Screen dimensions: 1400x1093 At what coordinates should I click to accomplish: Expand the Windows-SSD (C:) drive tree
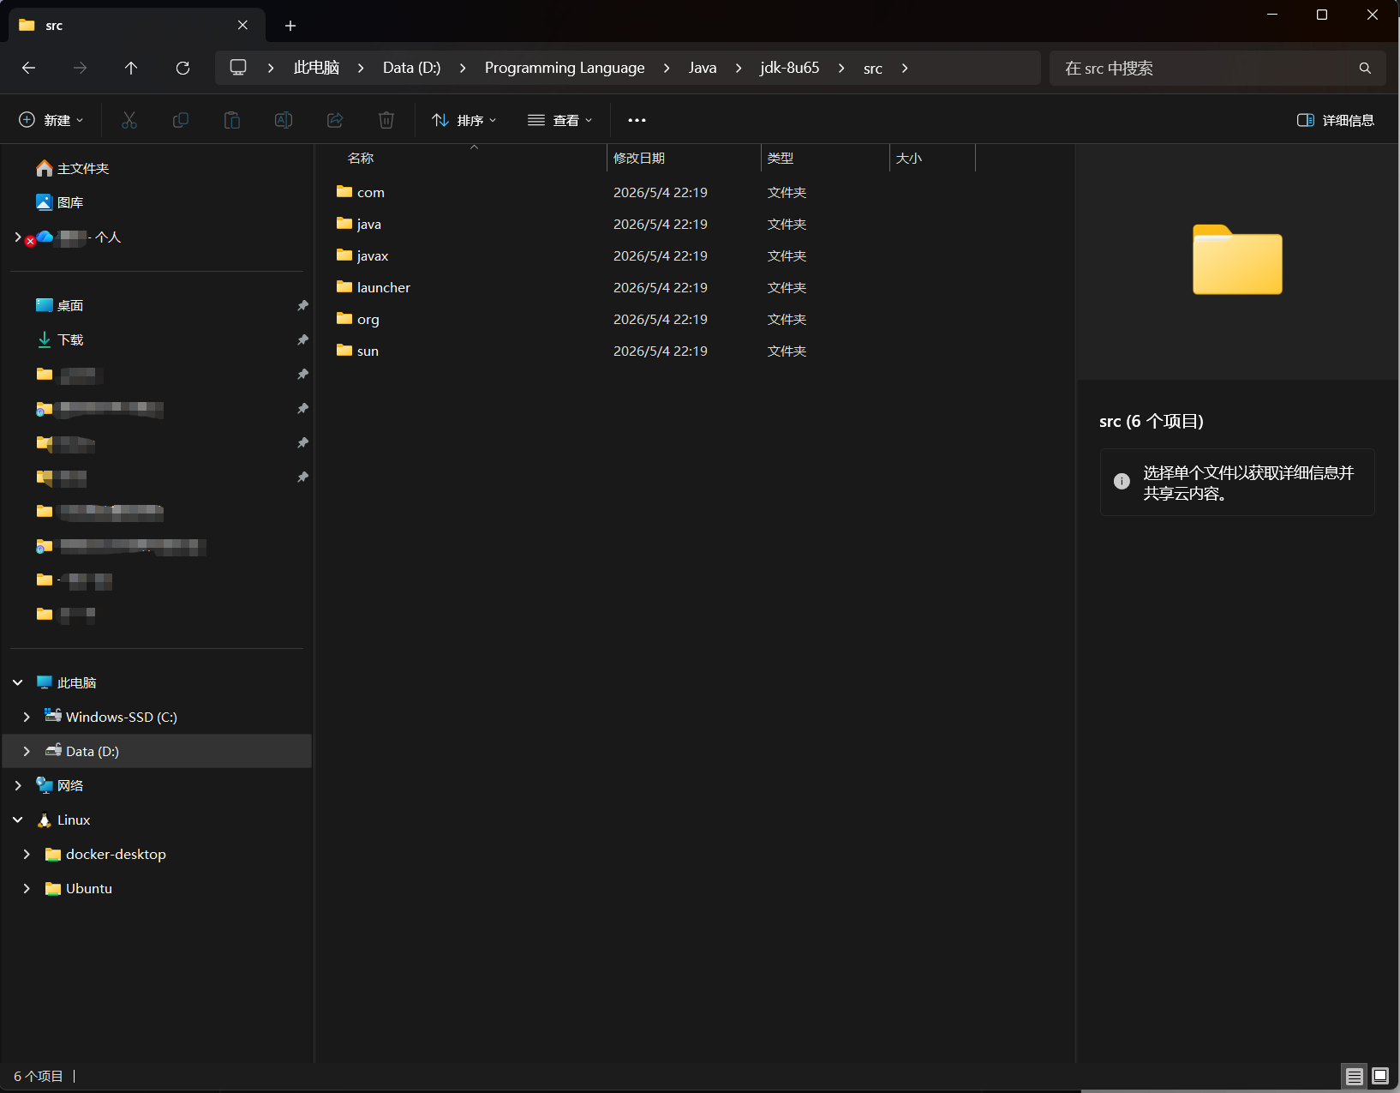coord(27,717)
